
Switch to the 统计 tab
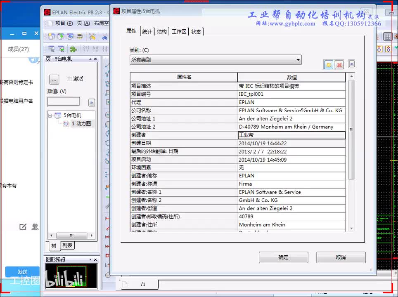pos(147,32)
